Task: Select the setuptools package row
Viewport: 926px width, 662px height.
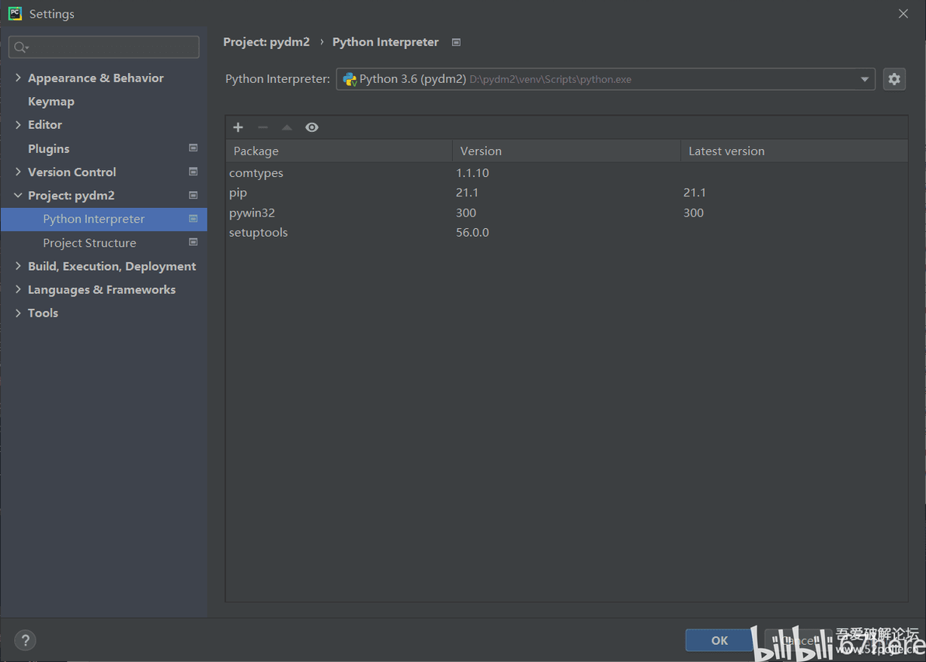Action: 566,233
